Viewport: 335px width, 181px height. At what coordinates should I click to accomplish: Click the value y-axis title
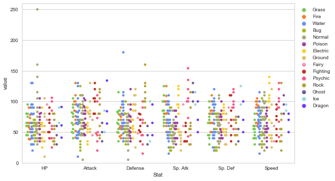coord(5,84)
